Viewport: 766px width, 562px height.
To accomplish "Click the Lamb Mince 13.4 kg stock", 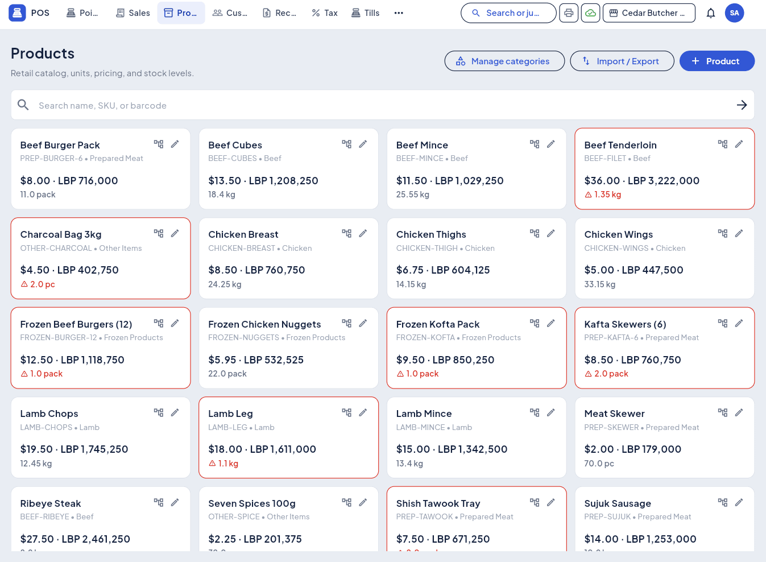I will (409, 464).
